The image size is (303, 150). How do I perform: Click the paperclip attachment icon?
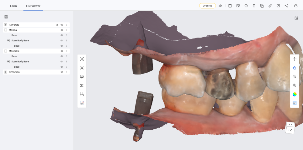[270, 6]
